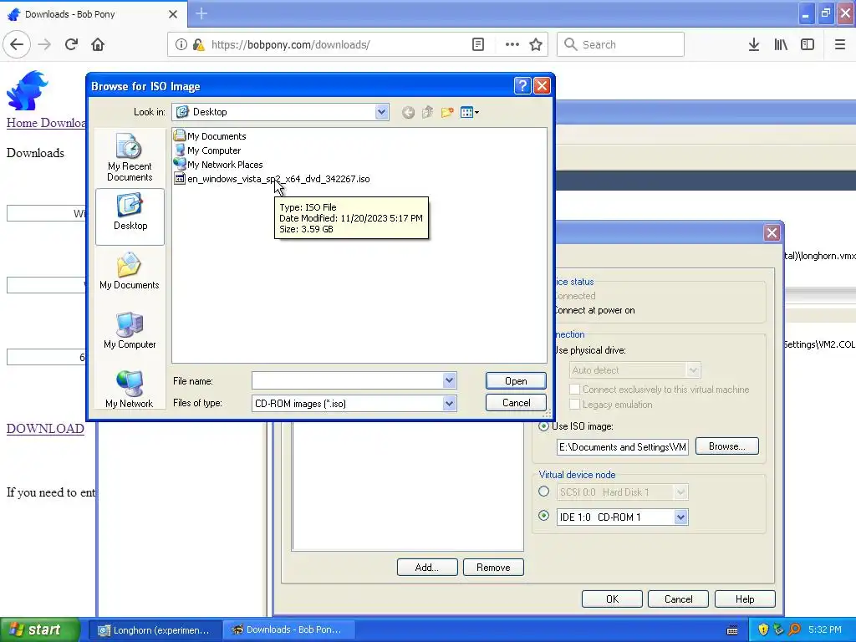Expand IDE 1:0 CD-ROM 1 dropdown
The height and width of the screenshot is (642, 856).
tap(680, 517)
